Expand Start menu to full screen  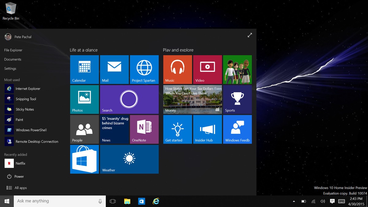(x=250, y=35)
